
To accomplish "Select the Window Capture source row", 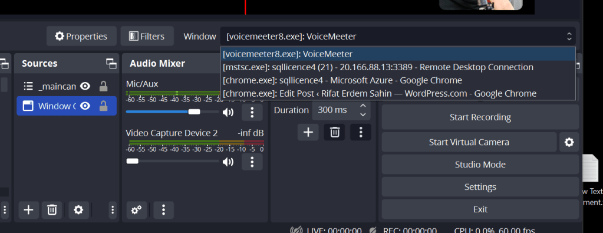I will click(66, 106).
